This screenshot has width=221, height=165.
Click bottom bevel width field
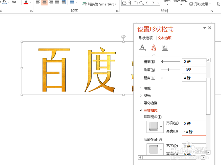[x=194, y=146]
